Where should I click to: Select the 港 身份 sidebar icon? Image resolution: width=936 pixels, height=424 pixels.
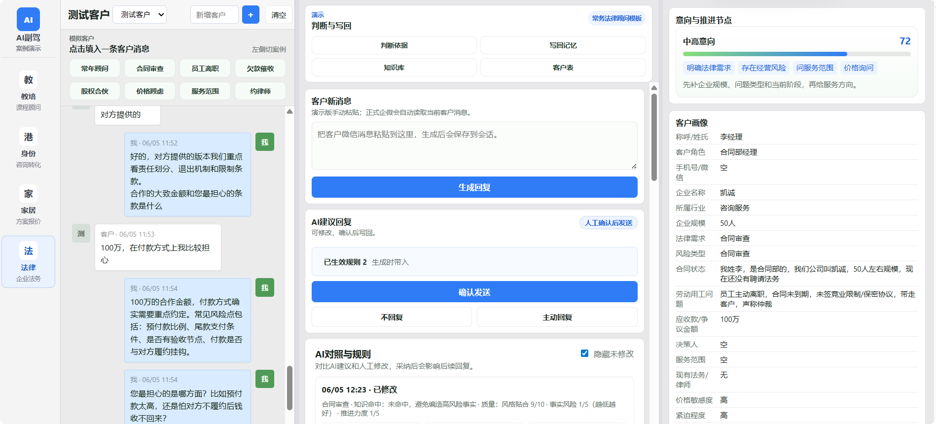[x=28, y=137]
